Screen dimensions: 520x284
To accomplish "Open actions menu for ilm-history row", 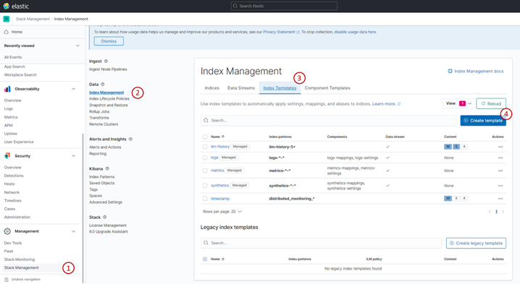I will [500, 147].
